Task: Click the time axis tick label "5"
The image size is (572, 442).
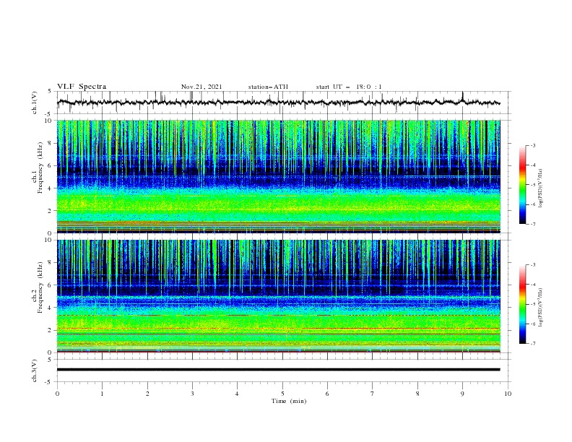Action: [282, 394]
